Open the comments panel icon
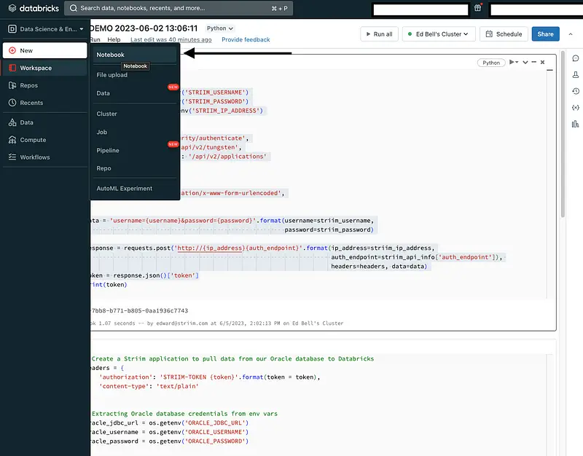Image resolution: width=583 pixels, height=456 pixels. click(576, 58)
